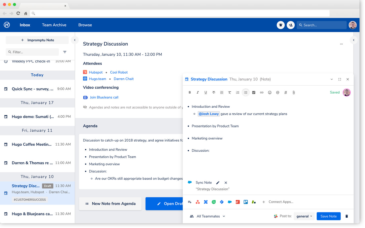The height and width of the screenshot is (228, 365).
Task: Toggle underline formatting in the note
Action: point(206,92)
